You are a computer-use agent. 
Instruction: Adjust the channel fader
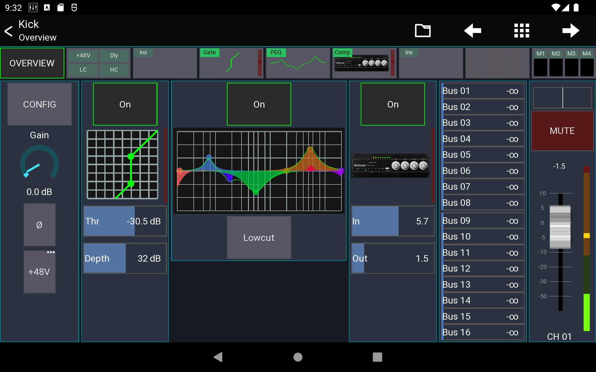pyautogui.click(x=560, y=227)
